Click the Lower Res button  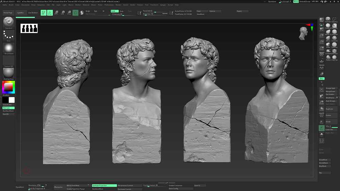pos(331,129)
